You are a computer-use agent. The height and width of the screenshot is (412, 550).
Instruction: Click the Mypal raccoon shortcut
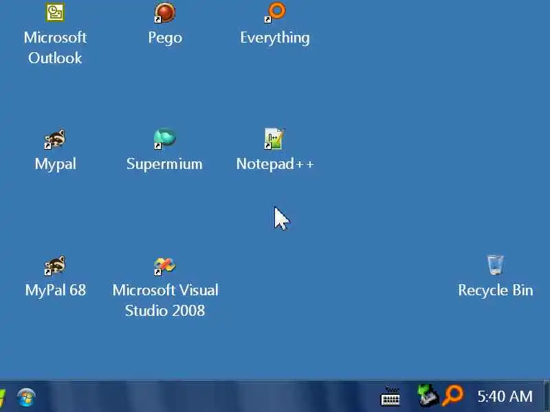[55, 139]
